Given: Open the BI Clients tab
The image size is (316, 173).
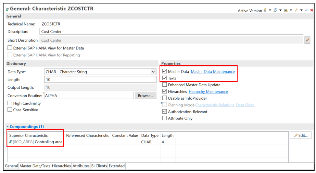Looking at the screenshot, I should coord(99,166).
